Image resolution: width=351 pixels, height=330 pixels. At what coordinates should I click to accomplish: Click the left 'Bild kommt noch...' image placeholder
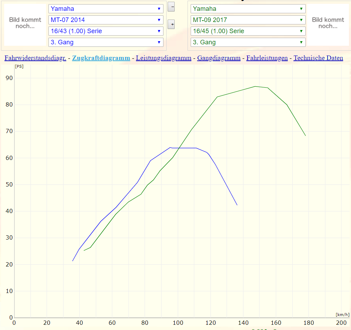[x=25, y=23]
